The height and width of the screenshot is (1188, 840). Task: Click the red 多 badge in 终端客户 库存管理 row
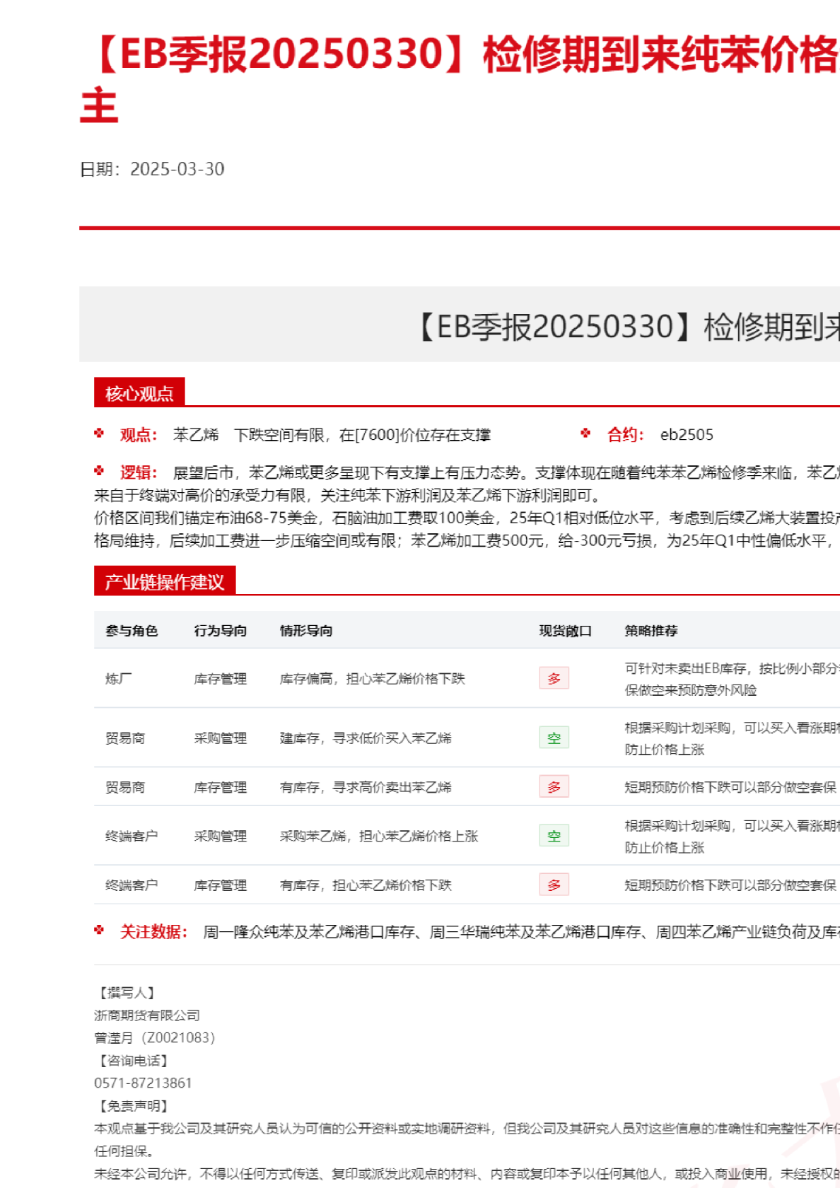point(554,885)
